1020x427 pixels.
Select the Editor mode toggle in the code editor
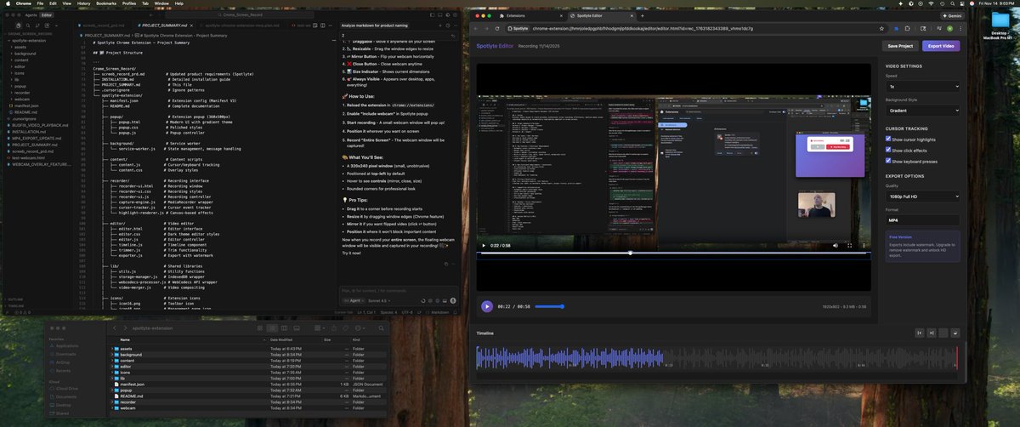[x=46, y=15]
